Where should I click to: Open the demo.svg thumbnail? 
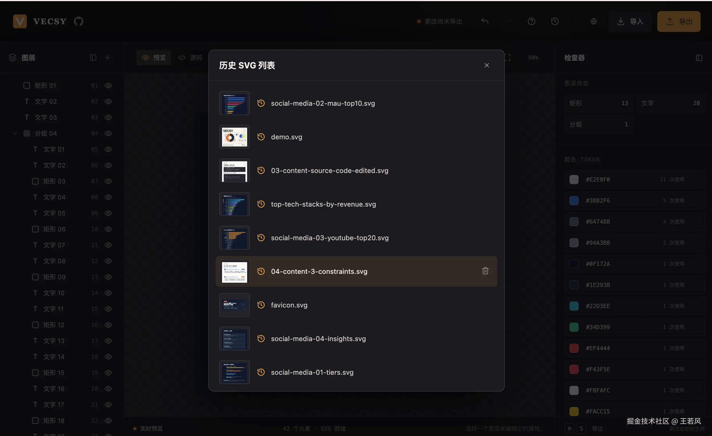[x=234, y=137]
